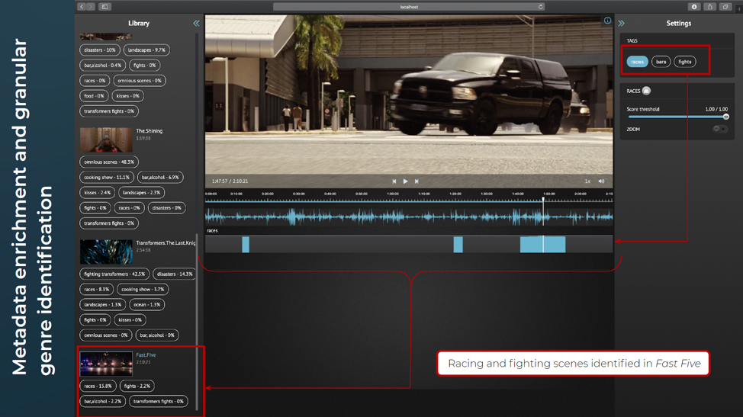
Task: Collapse the Library panel
Action: point(196,24)
